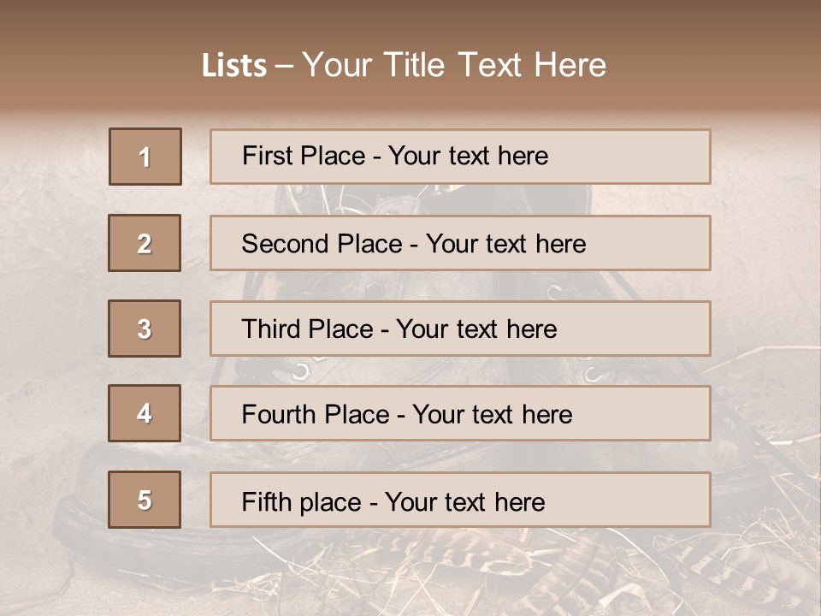Viewport: 821px width, 616px height.
Task: Click the words Your Title Text Here
Action: click(454, 65)
